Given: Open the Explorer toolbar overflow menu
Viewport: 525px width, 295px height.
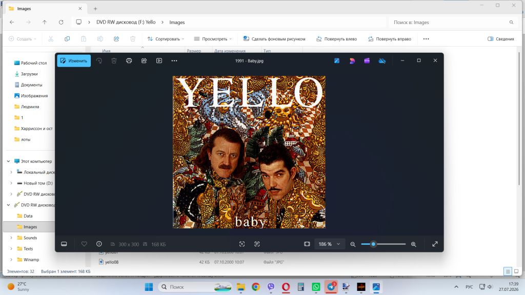Looking at the screenshot, I should coord(426,39).
